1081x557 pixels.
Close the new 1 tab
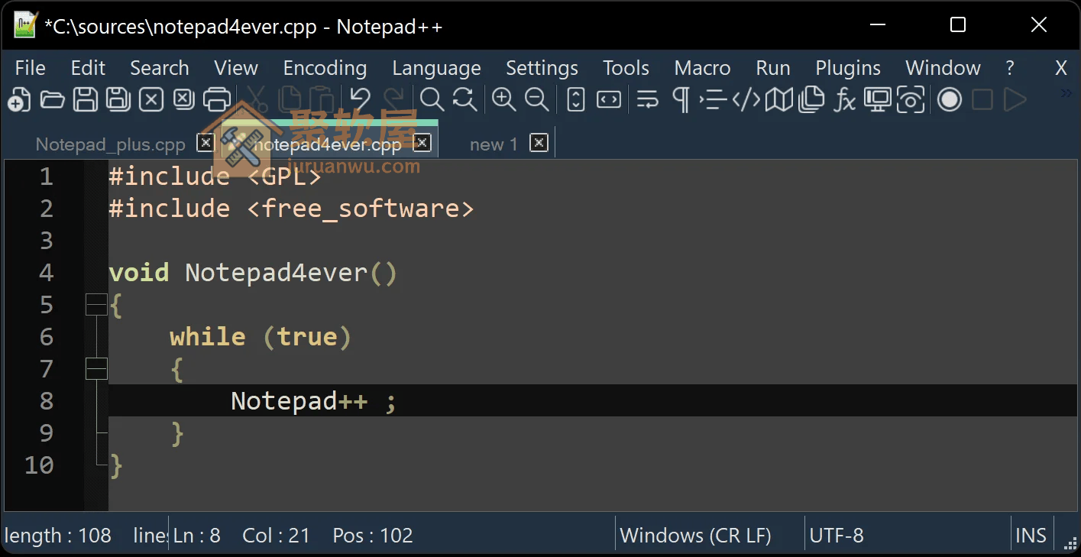(539, 143)
